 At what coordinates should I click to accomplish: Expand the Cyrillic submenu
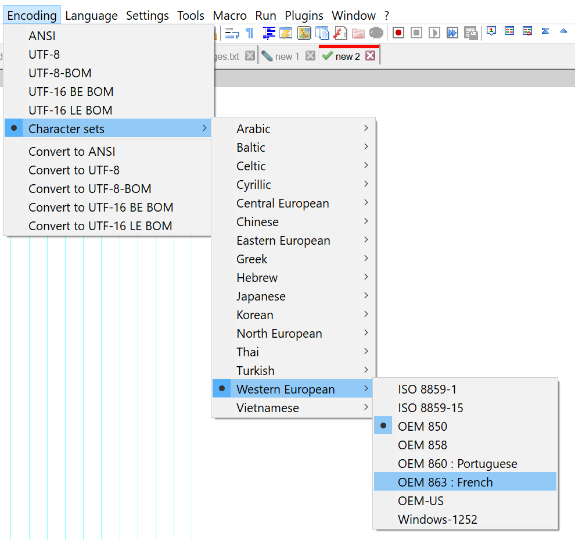pyautogui.click(x=293, y=185)
